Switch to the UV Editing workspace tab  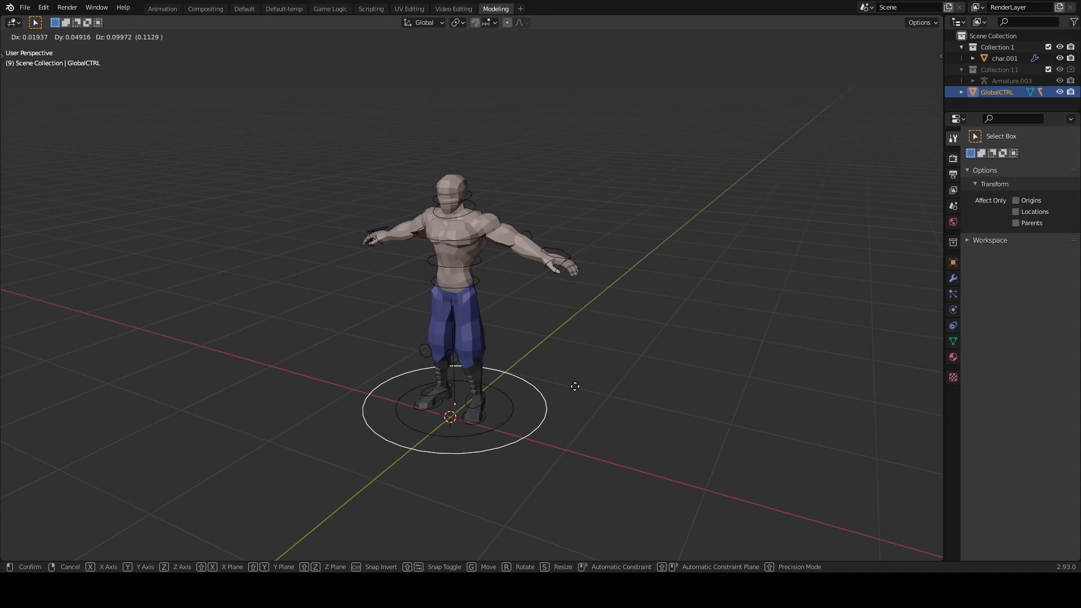[409, 8]
